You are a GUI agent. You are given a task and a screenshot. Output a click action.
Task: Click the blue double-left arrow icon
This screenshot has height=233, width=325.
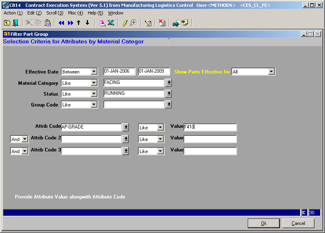[x=61, y=23]
